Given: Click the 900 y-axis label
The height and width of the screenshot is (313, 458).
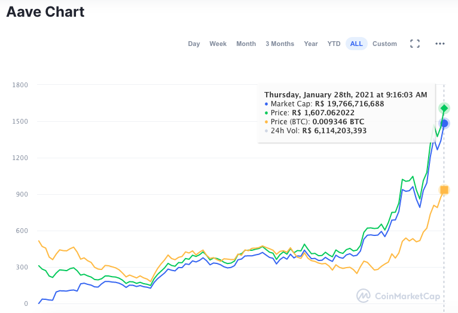Looking at the screenshot, I should pos(22,194).
